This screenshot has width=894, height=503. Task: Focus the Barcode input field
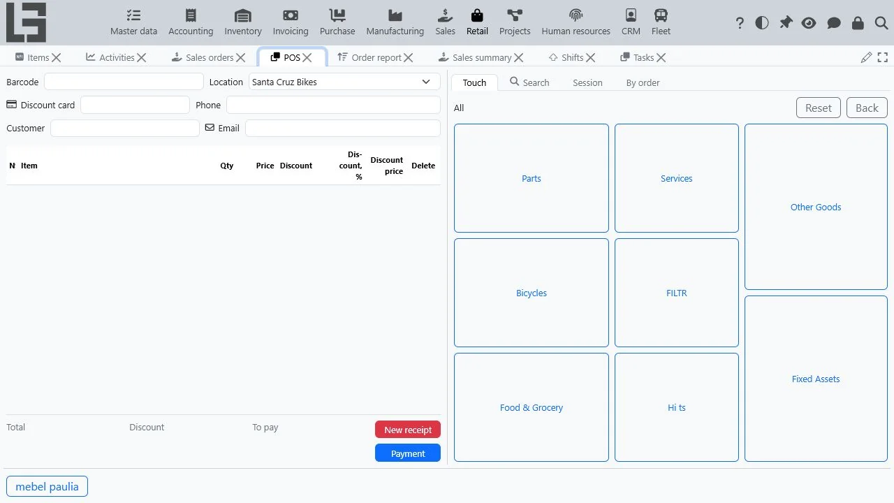pos(124,82)
